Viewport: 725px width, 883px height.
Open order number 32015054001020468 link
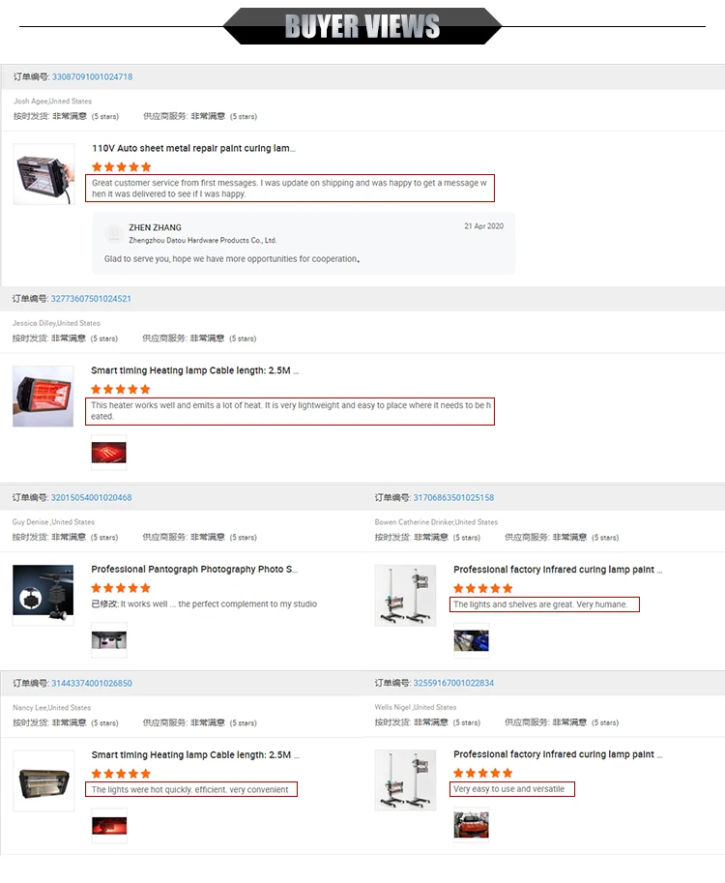(x=91, y=497)
